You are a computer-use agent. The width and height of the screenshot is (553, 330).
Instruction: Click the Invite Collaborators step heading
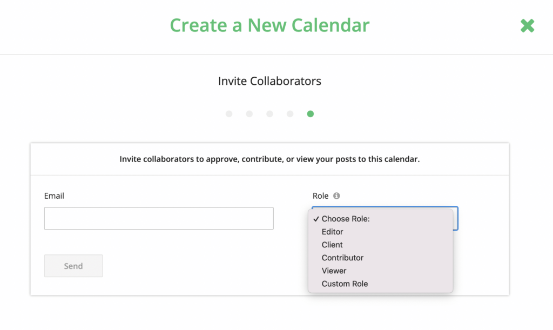(x=269, y=81)
